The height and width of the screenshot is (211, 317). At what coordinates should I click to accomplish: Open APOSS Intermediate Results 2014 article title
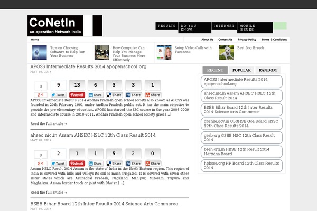pyautogui.click(x=88, y=66)
